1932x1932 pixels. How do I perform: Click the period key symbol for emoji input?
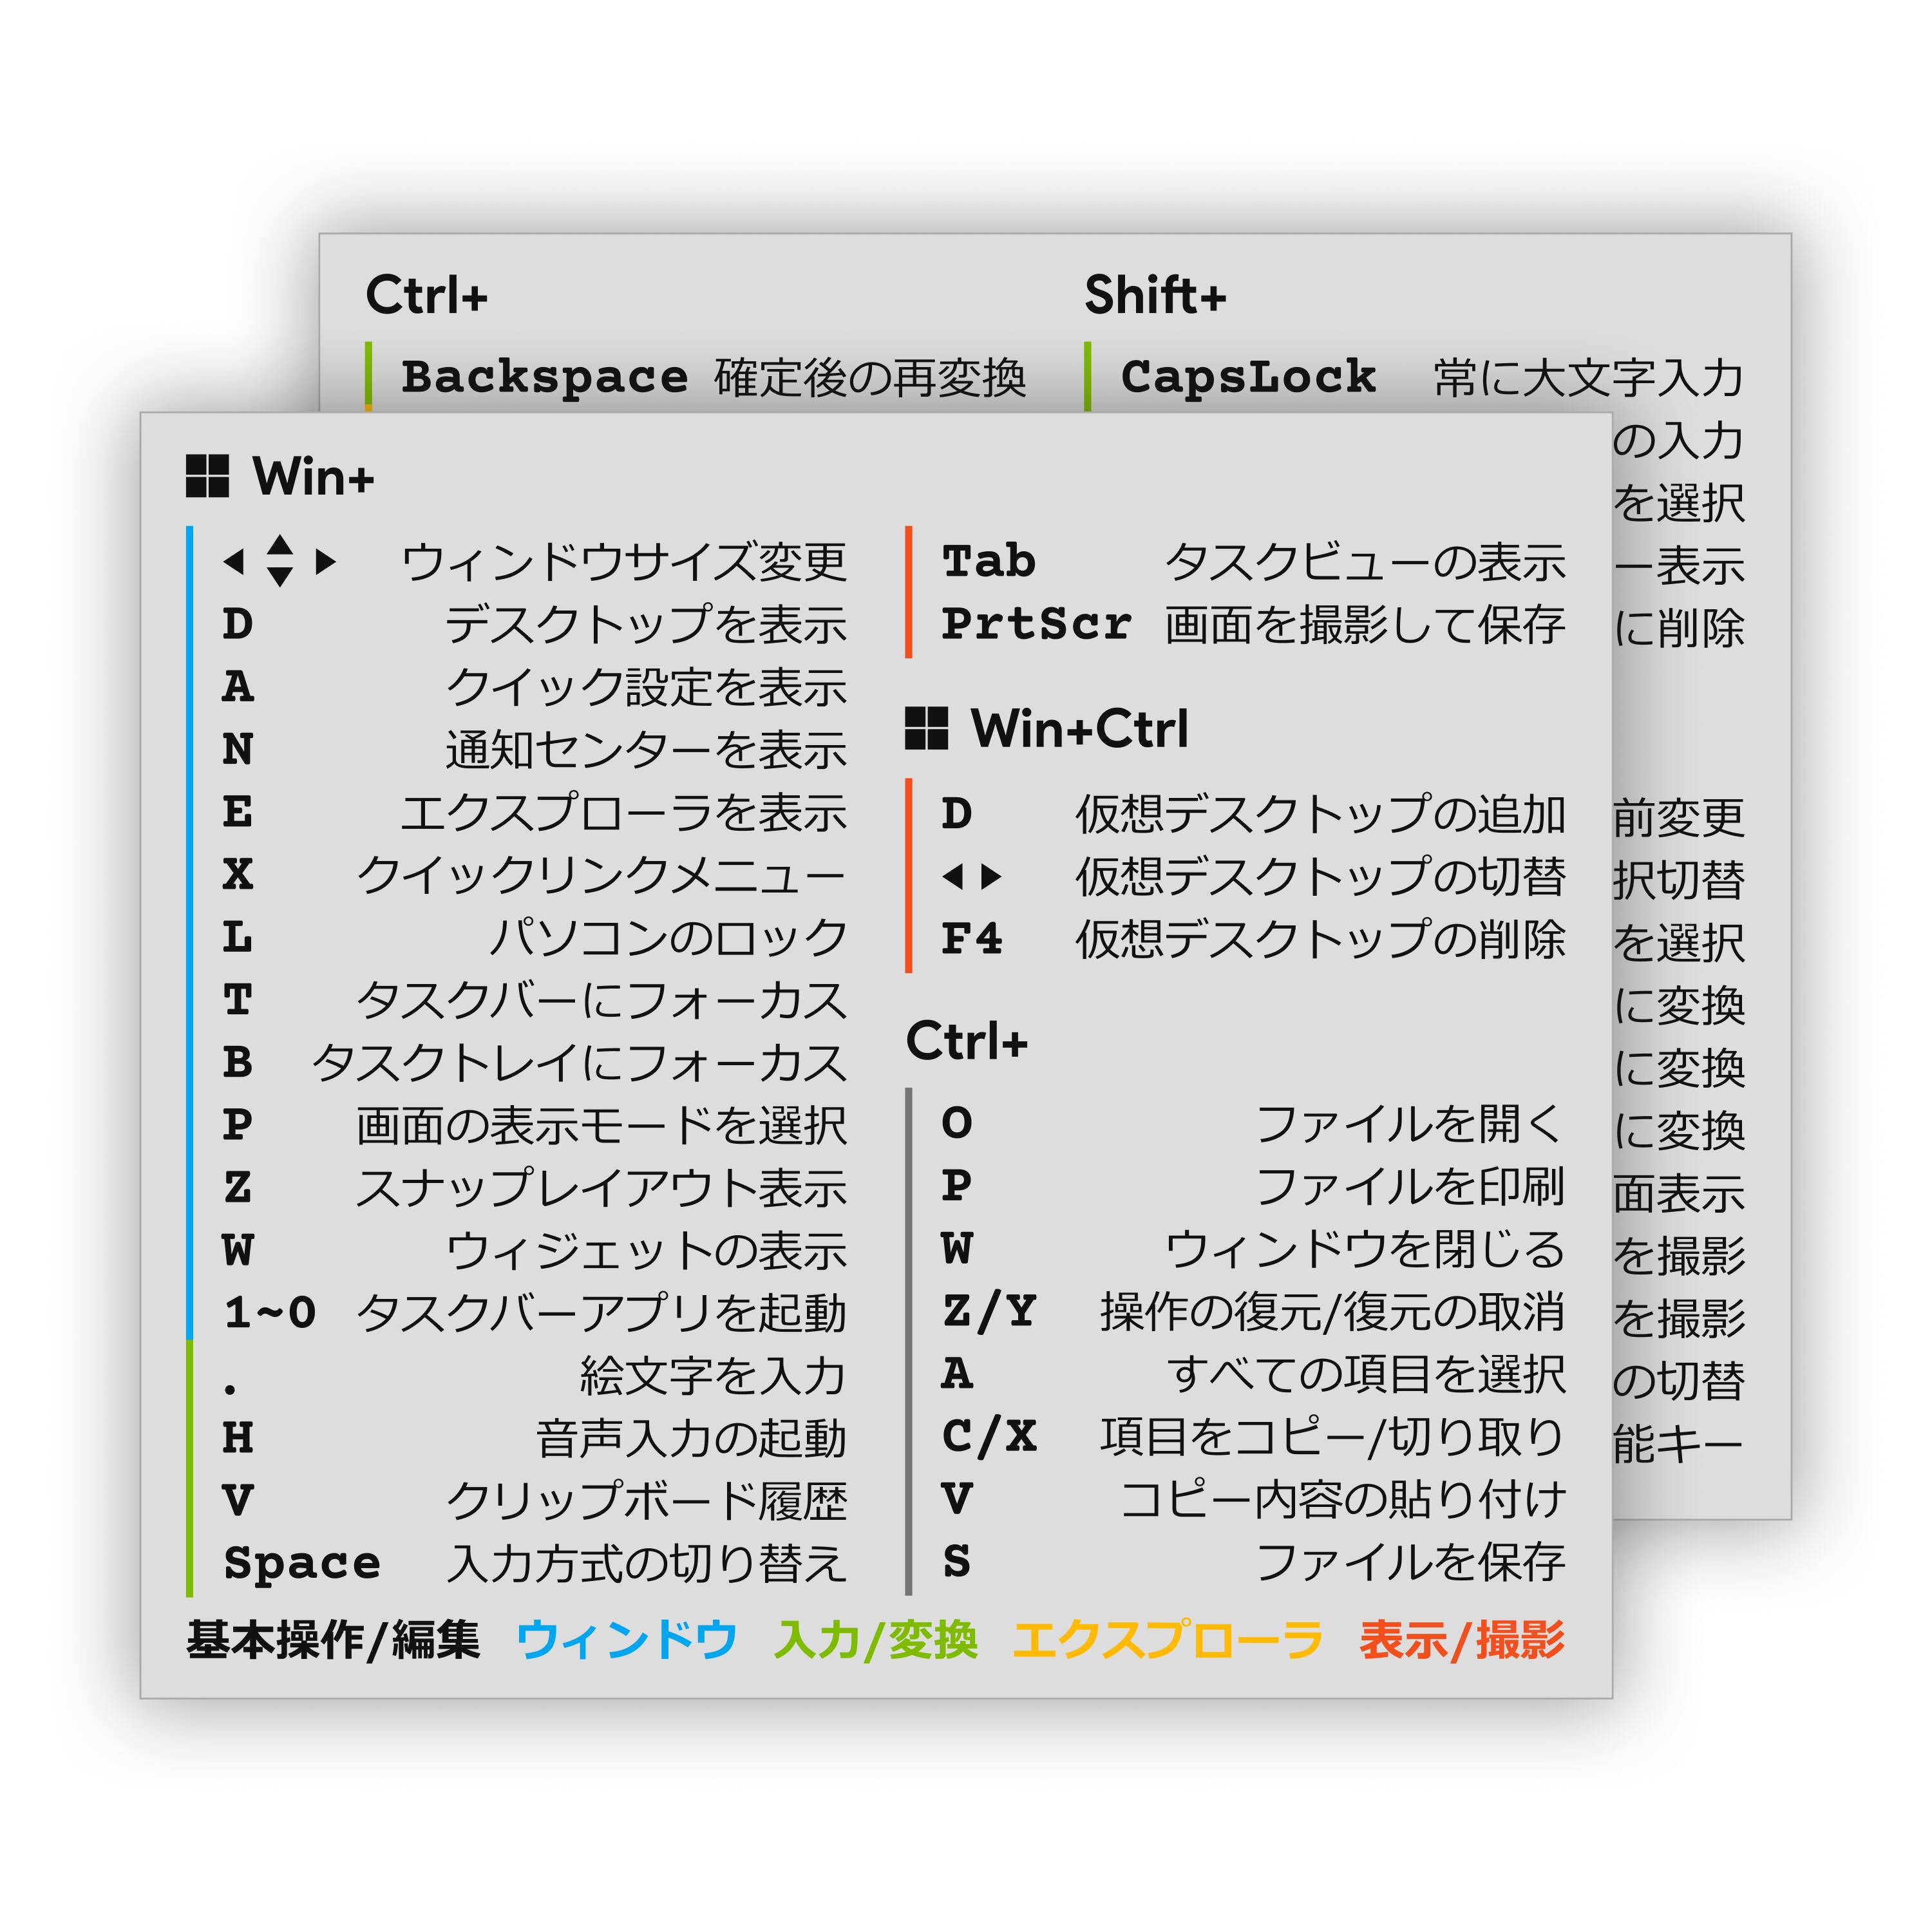[x=231, y=1390]
